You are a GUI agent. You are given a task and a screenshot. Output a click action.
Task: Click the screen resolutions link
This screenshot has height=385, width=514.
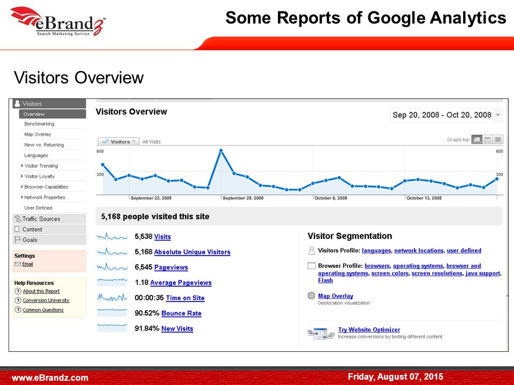point(437,273)
